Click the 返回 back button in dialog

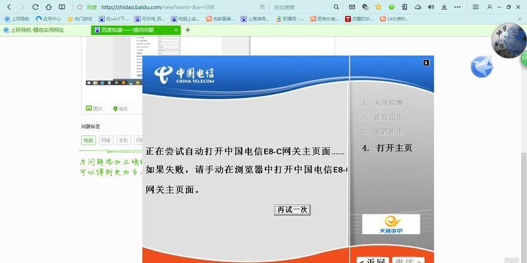pos(372,260)
